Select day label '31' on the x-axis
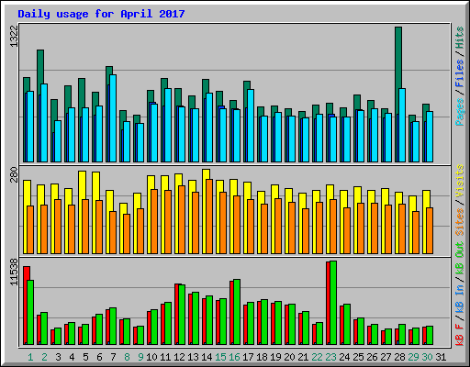470x367 pixels. pyautogui.click(x=441, y=357)
